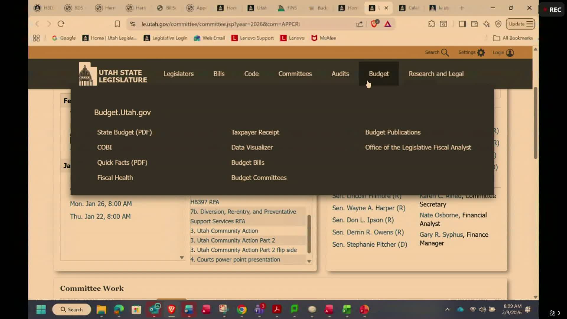Click the materials list scrollbar thumb

click(309, 233)
